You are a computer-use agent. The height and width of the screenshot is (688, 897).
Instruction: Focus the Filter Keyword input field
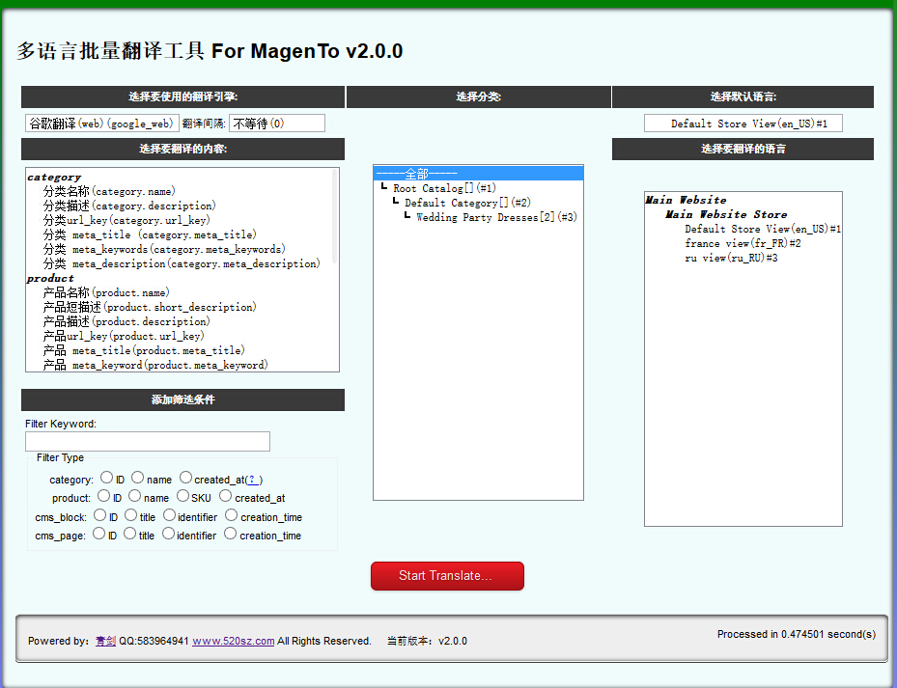click(148, 442)
